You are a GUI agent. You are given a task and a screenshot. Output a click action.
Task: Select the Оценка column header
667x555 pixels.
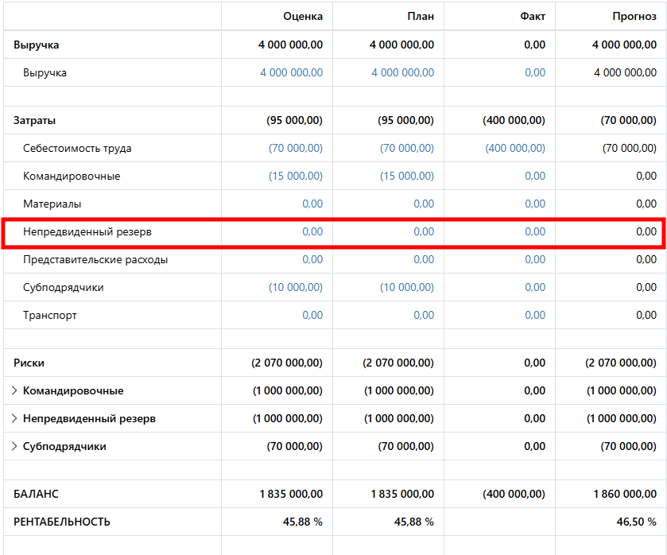[x=303, y=16]
